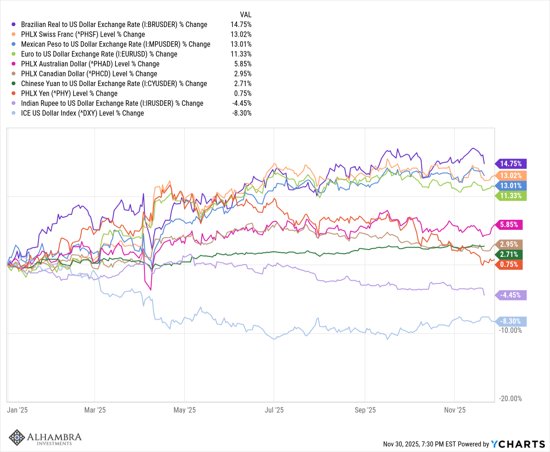Click the -20.00% y-axis label
The image size is (550, 452).
[x=510, y=399]
